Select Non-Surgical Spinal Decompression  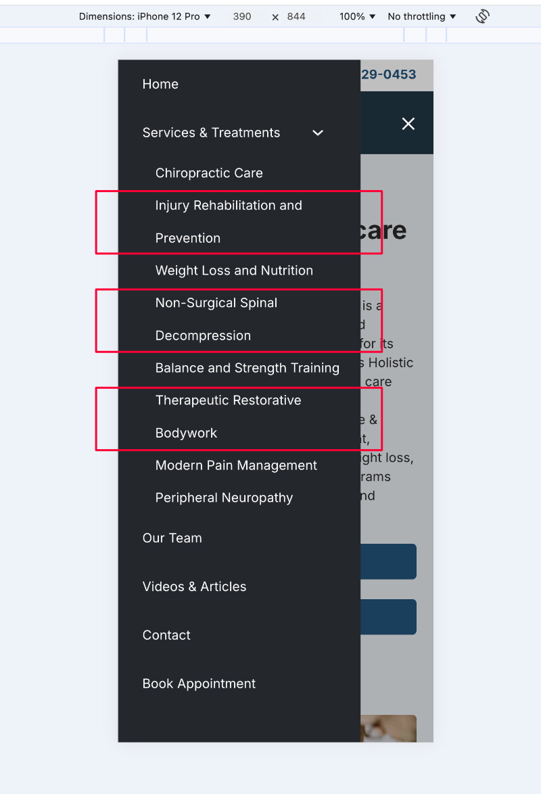tap(216, 319)
